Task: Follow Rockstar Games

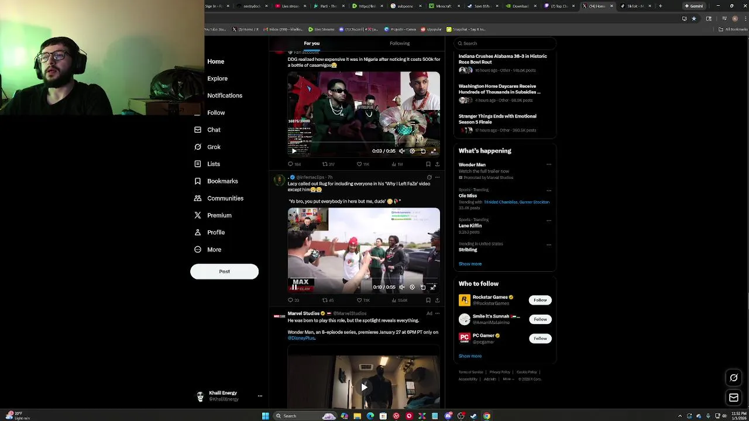Action: tap(540, 300)
